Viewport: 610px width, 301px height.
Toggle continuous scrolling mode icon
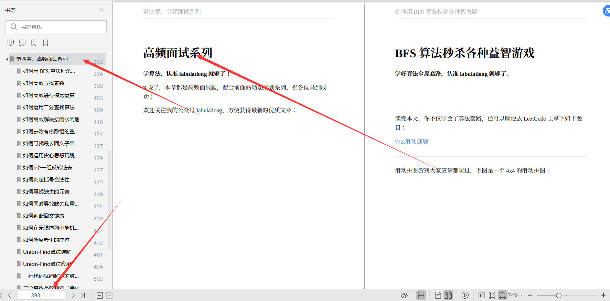pyautogui.click(x=421, y=295)
